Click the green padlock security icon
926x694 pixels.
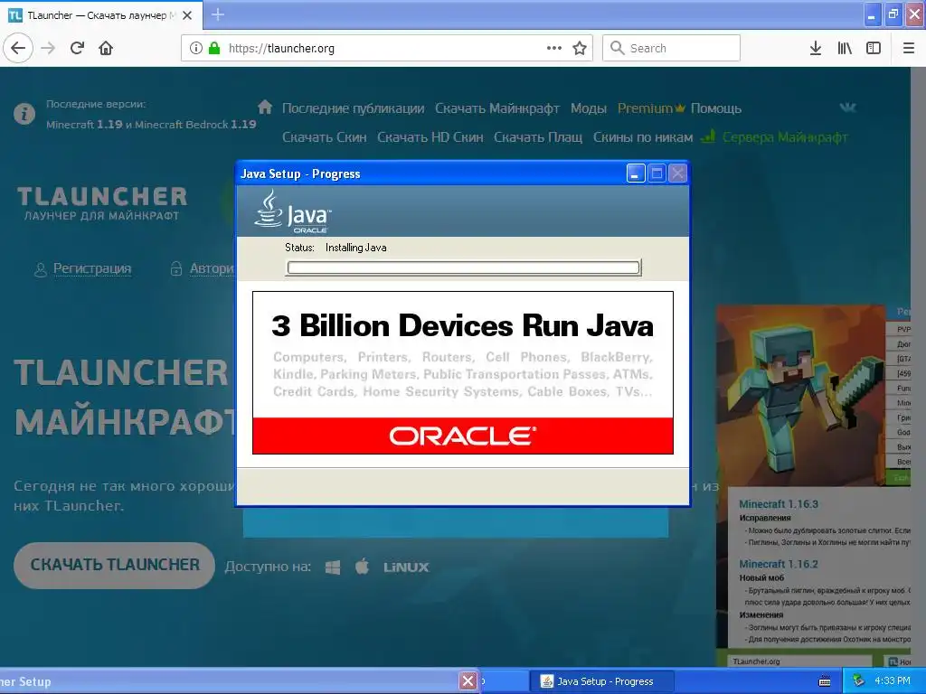pyautogui.click(x=214, y=48)
